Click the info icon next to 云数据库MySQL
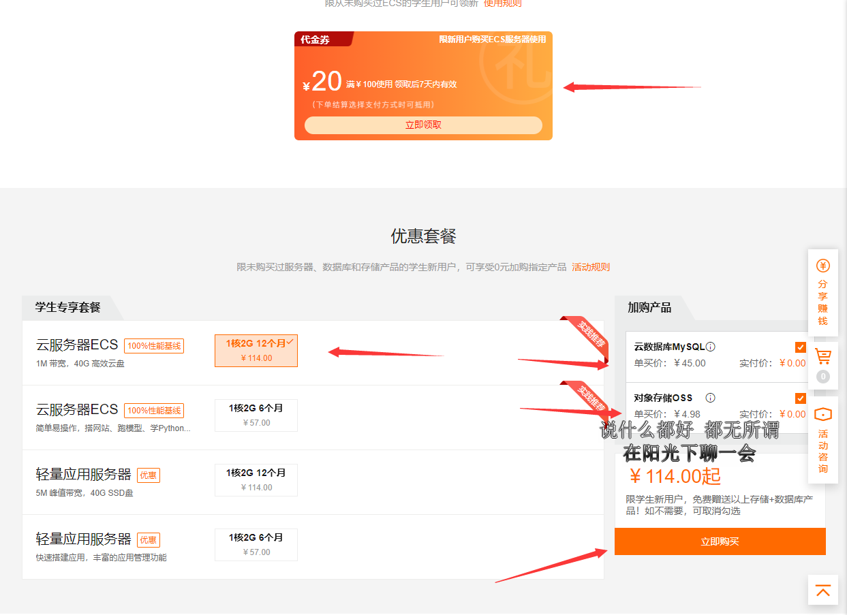 (711, 346)
